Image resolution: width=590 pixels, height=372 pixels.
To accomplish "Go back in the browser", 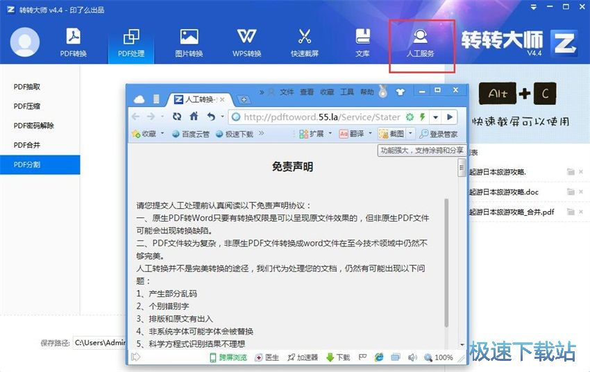I will pos(136,117).
